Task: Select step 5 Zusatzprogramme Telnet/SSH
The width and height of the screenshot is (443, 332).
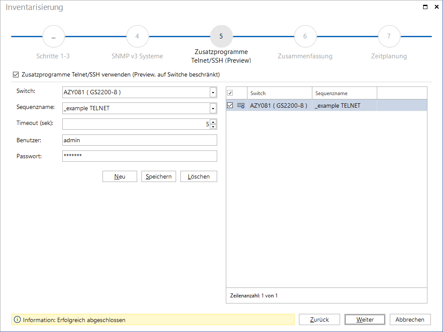Action: (x=221, y=36)
